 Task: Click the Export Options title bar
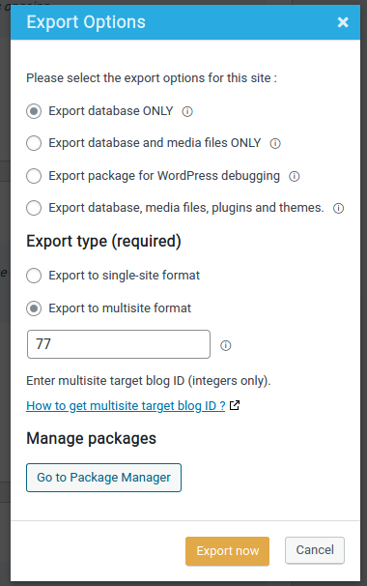point(185,22)
